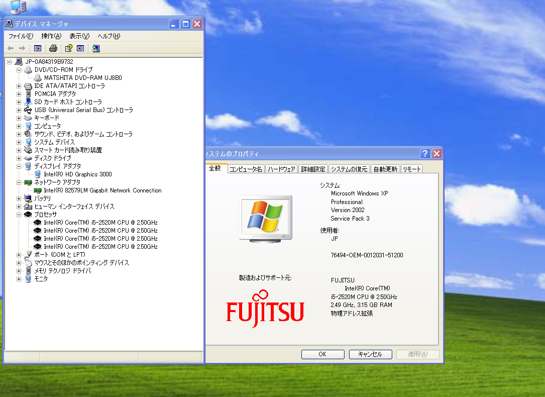
Task: Expand the コンピュータ node
Action: (x=19, y=126)
